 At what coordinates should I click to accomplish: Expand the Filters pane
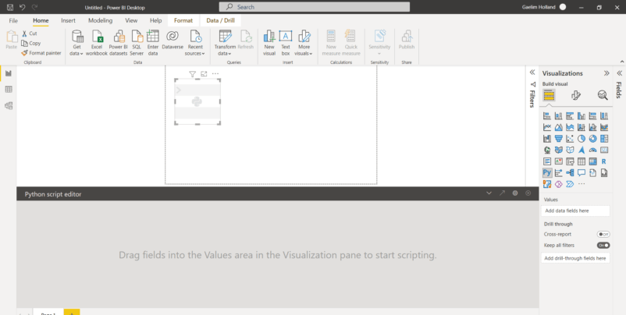click(532, 73)
